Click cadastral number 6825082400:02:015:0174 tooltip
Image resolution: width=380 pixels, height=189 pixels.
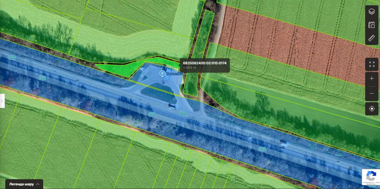205,63
